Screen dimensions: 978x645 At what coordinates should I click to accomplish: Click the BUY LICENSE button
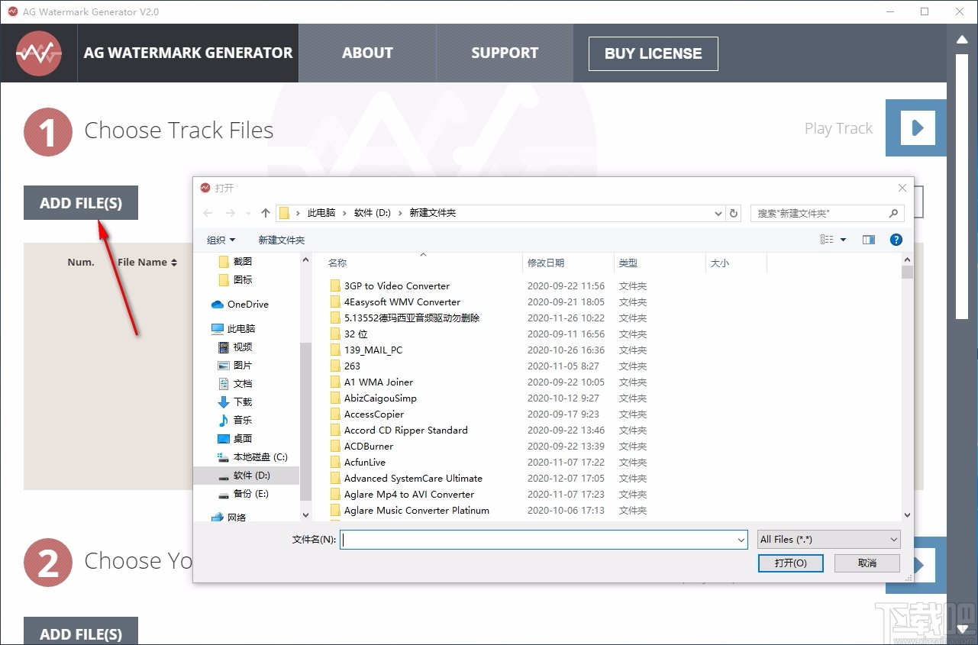click(653, 53)
